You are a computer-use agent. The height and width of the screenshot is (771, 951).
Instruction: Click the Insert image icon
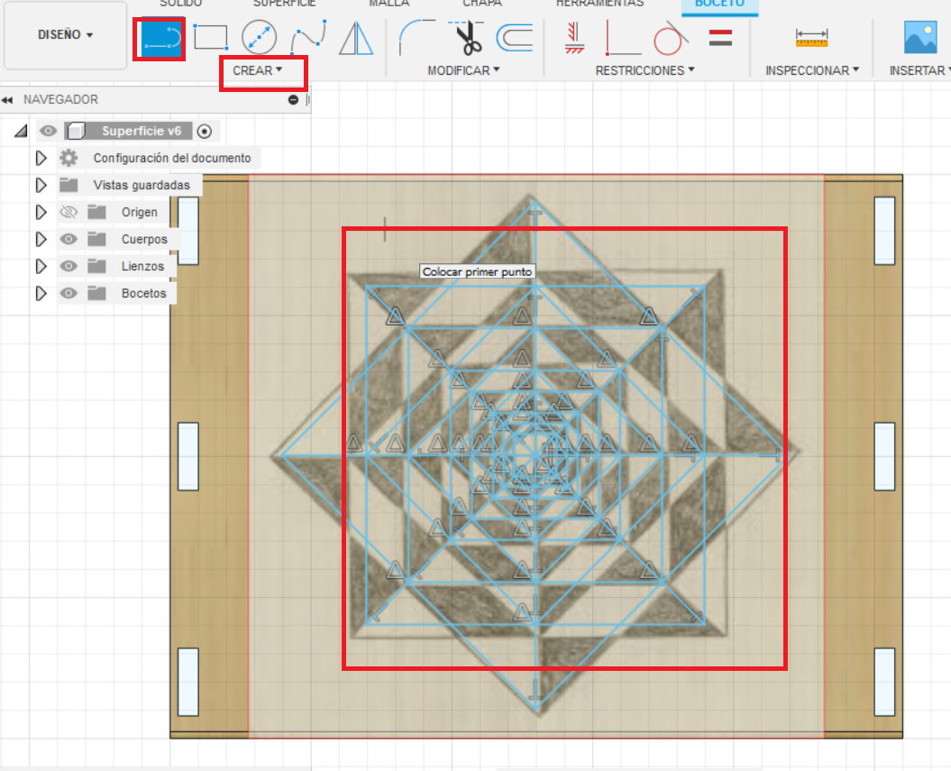tap(920, 38)
